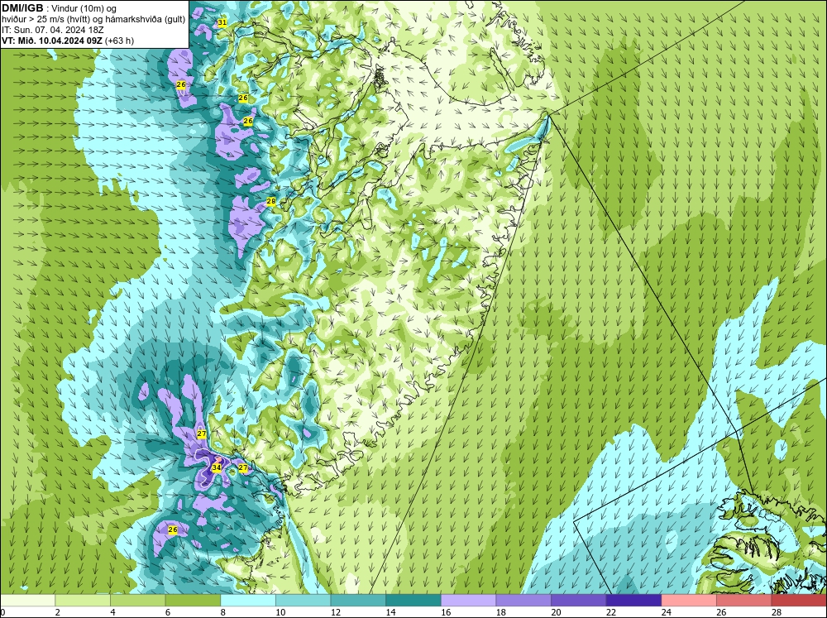The image size is (827, 618).
Task: Pick the 26–28 m/s legend swatch
Action: [743, 600]
